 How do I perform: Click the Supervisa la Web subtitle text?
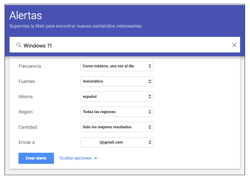(75, 26)
